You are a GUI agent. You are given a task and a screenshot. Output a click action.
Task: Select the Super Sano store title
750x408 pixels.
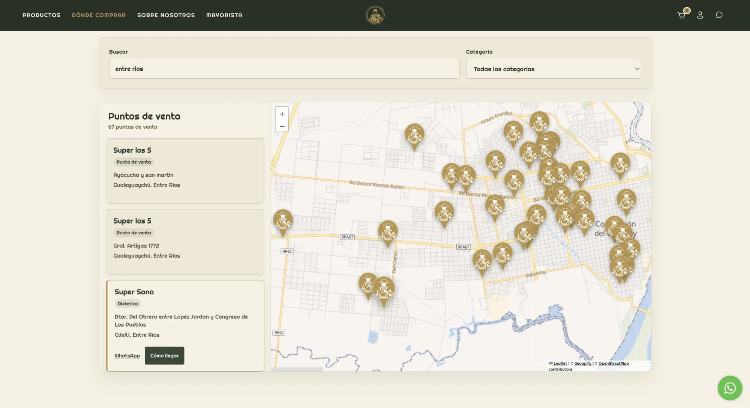(x=134, y=292)
